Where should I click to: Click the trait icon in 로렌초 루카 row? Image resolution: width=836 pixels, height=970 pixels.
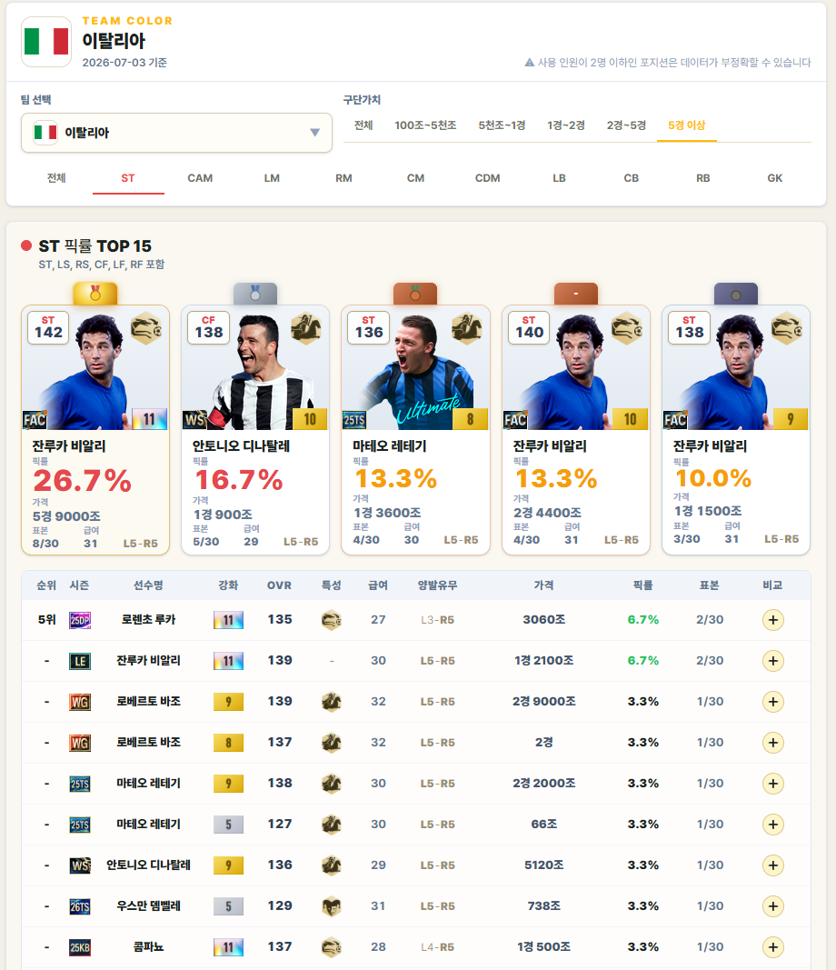point(332,620)
